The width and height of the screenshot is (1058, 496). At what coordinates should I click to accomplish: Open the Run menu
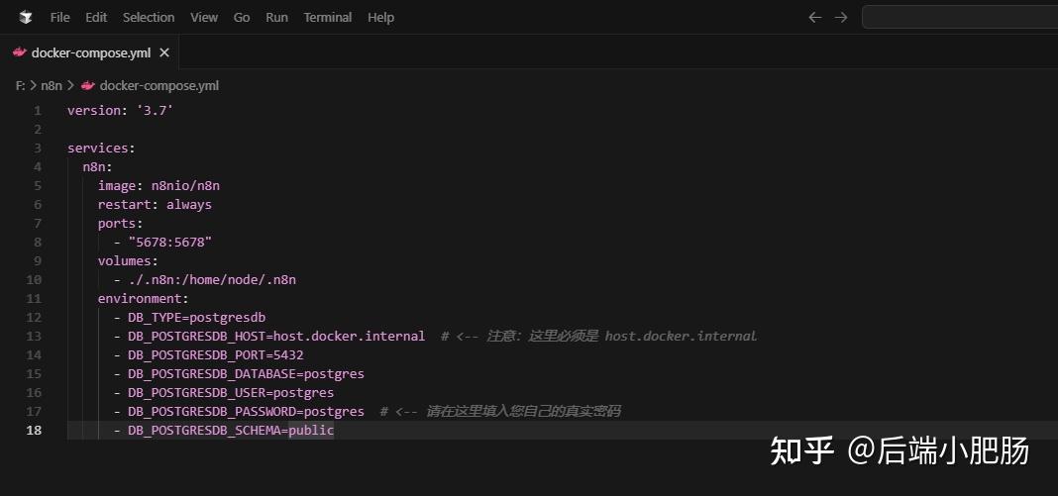tap(276, 18)
